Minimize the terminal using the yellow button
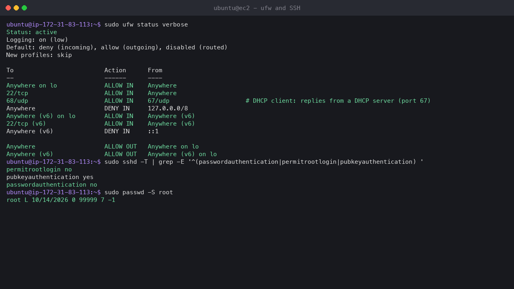The height and width of the screenshot is (289, 514). [x=16, y=8]
